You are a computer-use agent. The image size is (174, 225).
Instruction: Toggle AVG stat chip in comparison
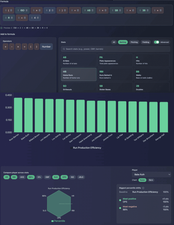[x=22, y=177]
